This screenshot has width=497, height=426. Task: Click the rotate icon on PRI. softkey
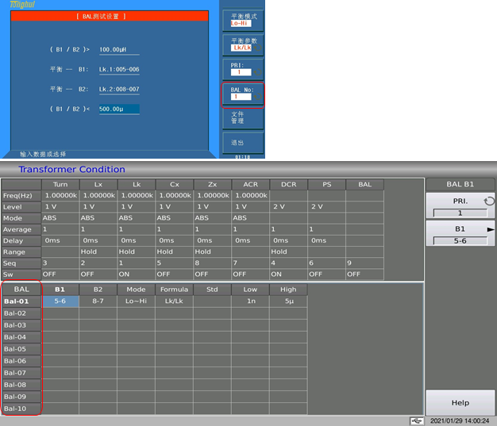click(489, 201)
